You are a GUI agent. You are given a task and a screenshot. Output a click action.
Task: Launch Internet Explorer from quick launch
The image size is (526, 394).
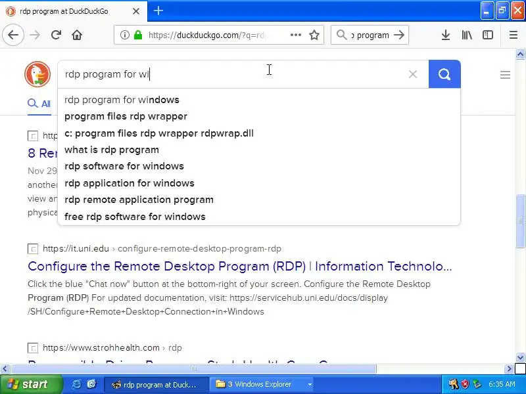[x=76, y=384]
